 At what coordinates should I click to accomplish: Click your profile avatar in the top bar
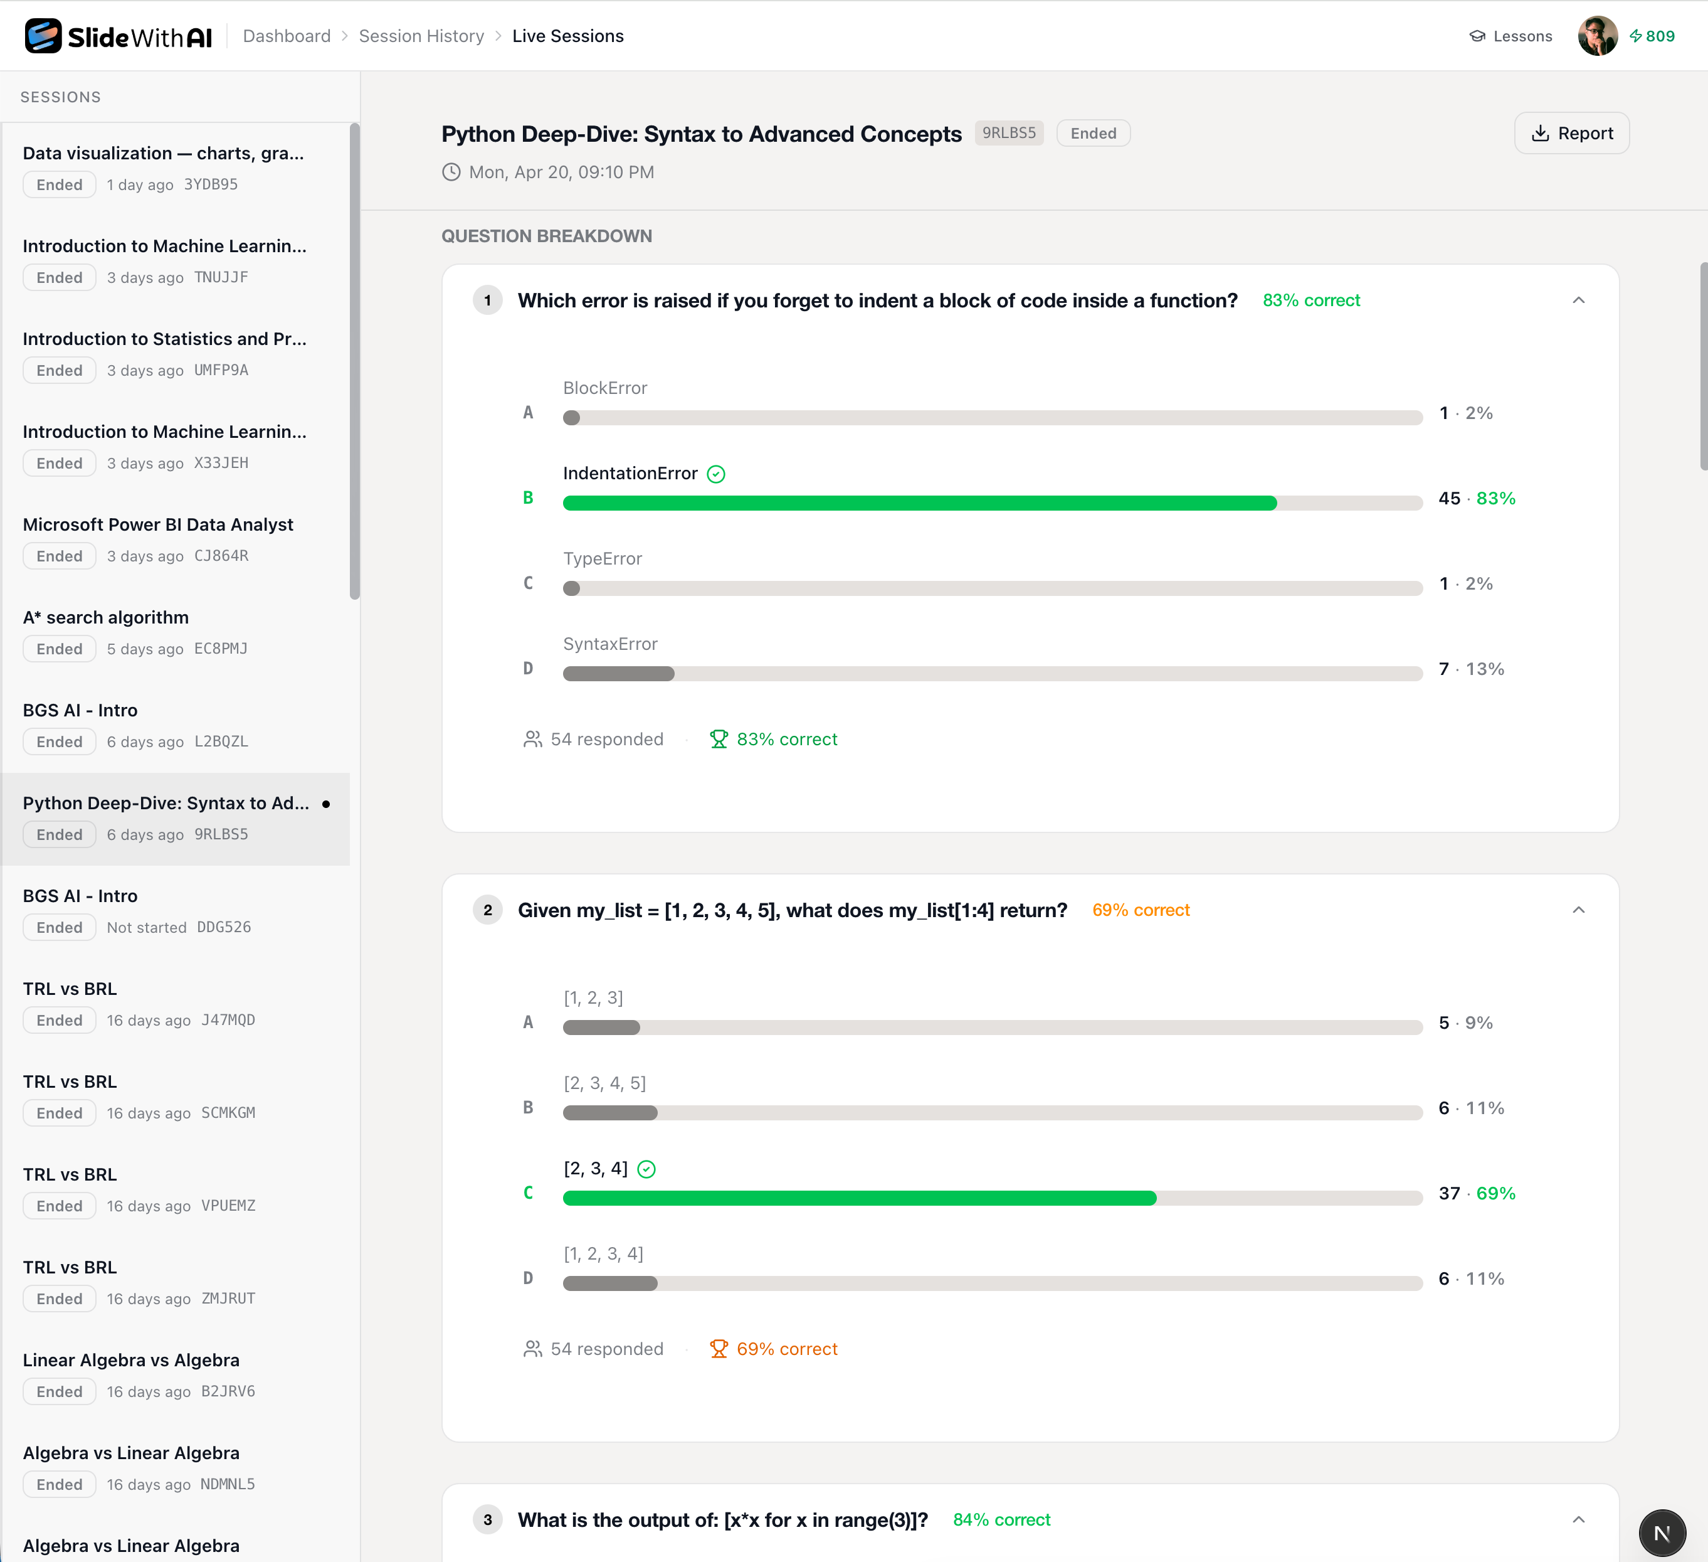[x=1598, y=35]
